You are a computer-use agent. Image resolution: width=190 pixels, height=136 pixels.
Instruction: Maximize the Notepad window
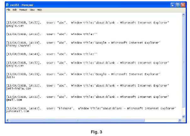[x=178, y=5]
